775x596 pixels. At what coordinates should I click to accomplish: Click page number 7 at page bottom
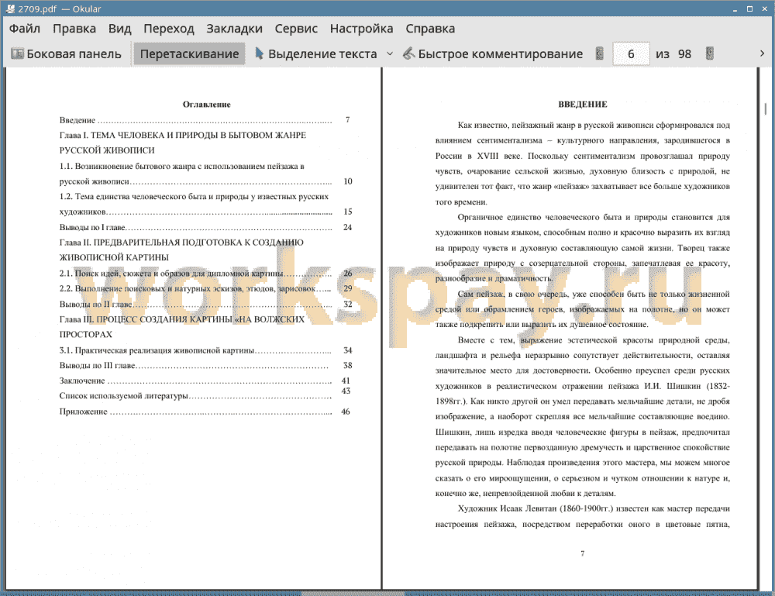point(582,553)
